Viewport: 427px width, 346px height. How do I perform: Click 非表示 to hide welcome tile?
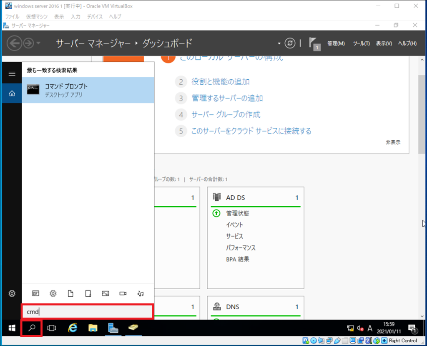click(x=393, y=142)
